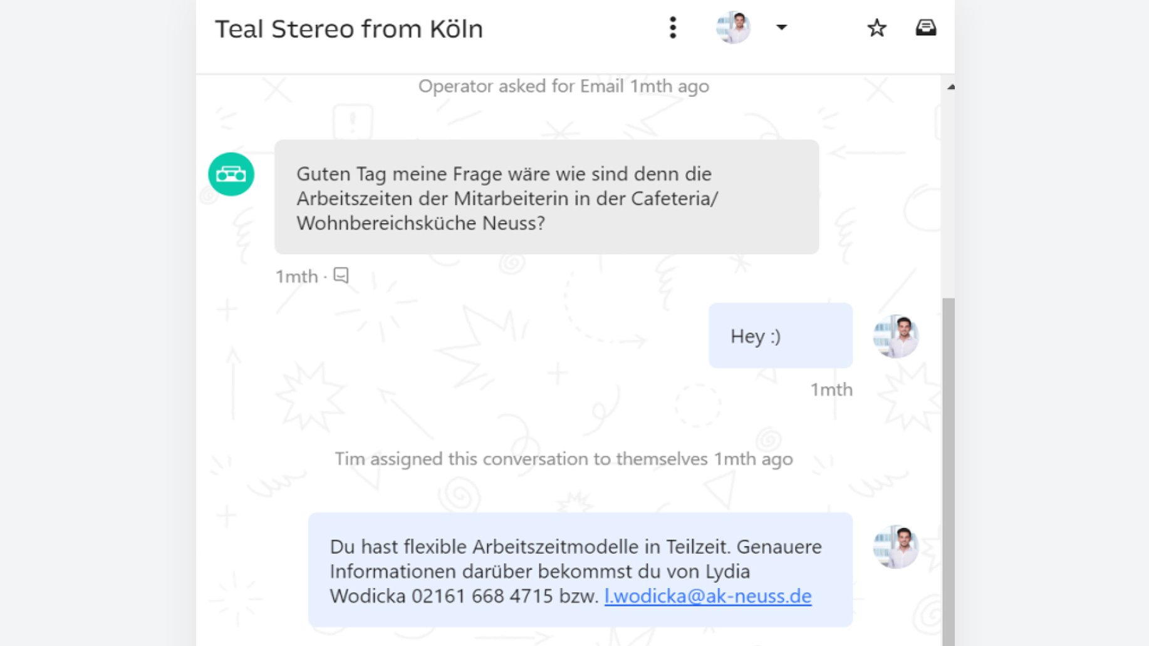
Task: Click the 1mth timestamp under visitor message
Action: pyautogui.click(x=297, y=277)
